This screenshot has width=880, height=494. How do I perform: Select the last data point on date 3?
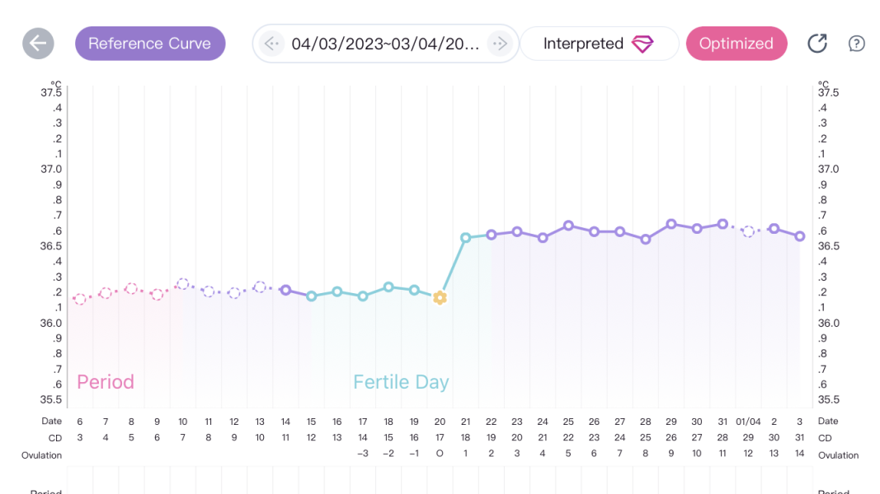pos(799,236)
